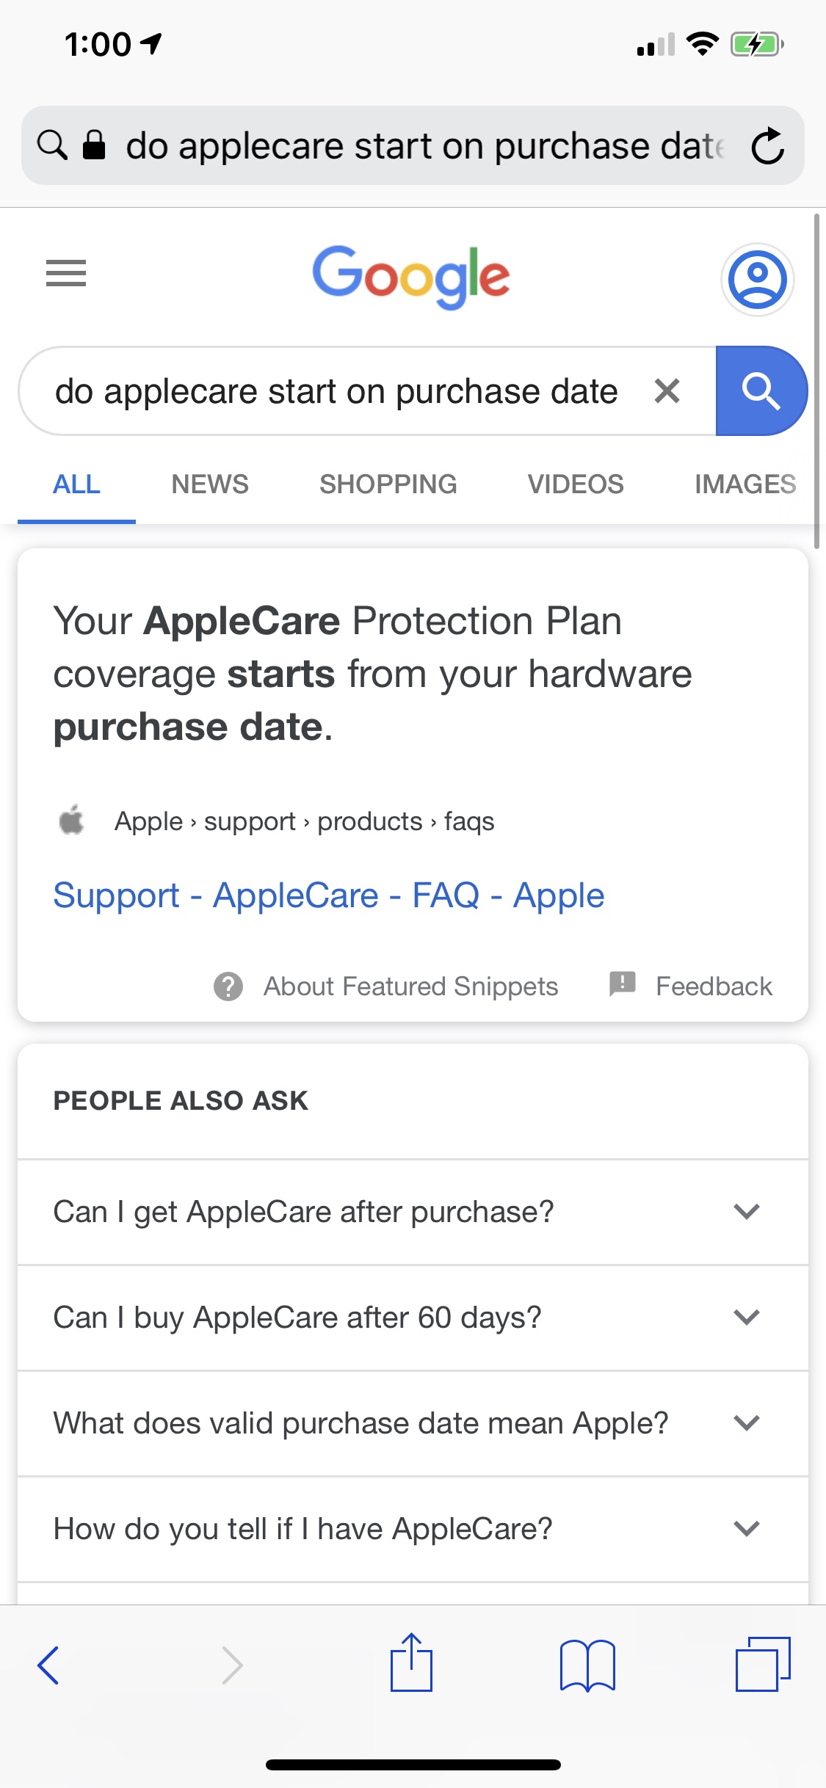
Task: Clear the search box with X
Action: [x=667, y=391]
